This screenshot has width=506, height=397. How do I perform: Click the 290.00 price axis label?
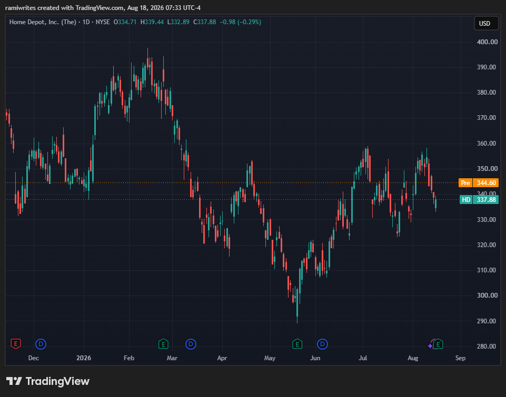pos(487,321)
